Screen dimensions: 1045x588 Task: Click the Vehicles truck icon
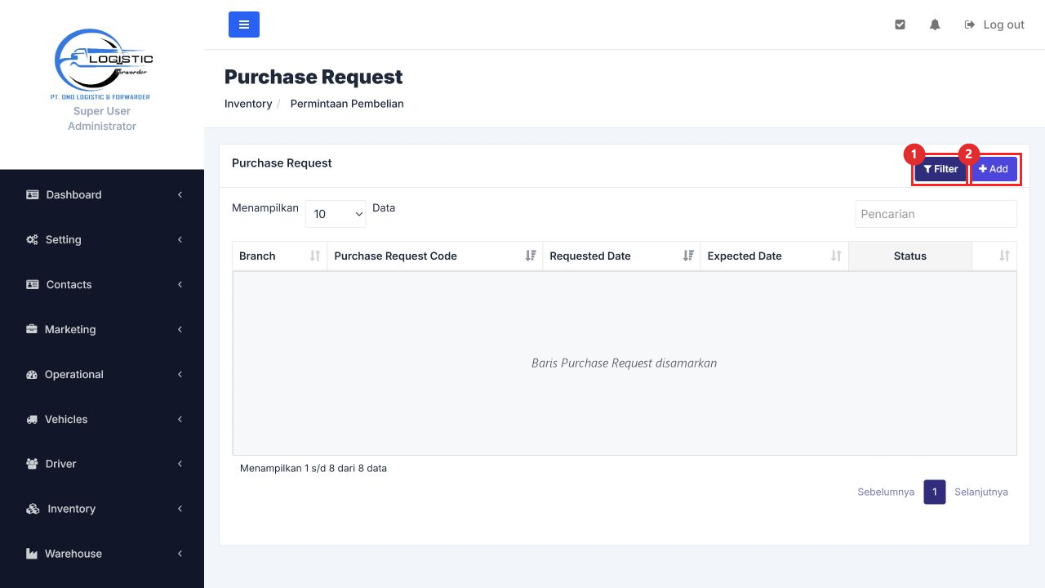[x=33, y=419]
